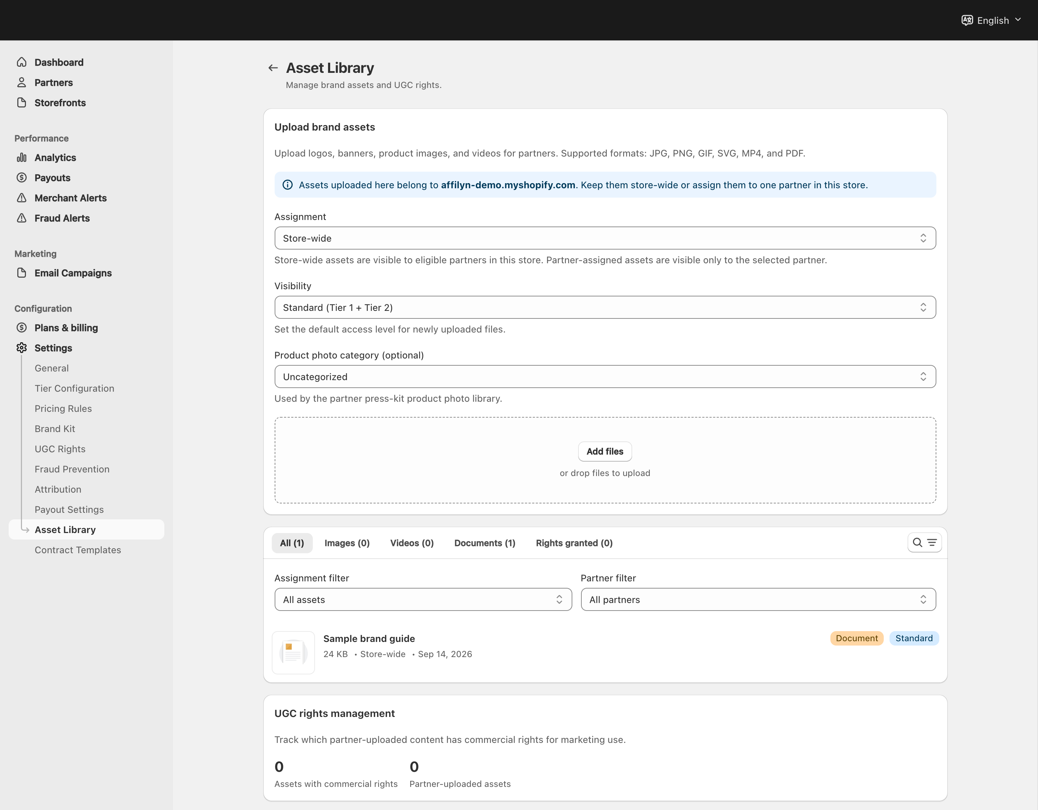Click the Merchant Alerts warning icon

21,198
